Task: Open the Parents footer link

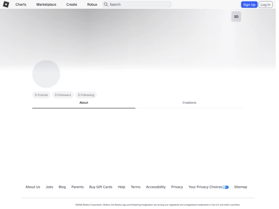Action: click(78, 187)
